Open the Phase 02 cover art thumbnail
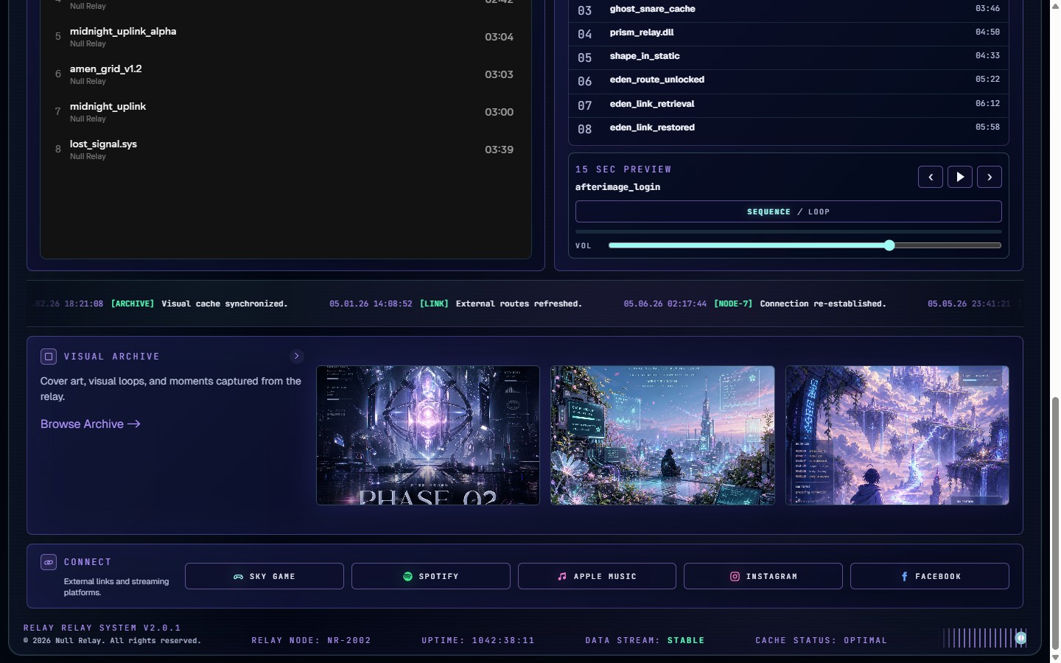The height and width of the screenshot is (663, 1061). tap(428, 435)
